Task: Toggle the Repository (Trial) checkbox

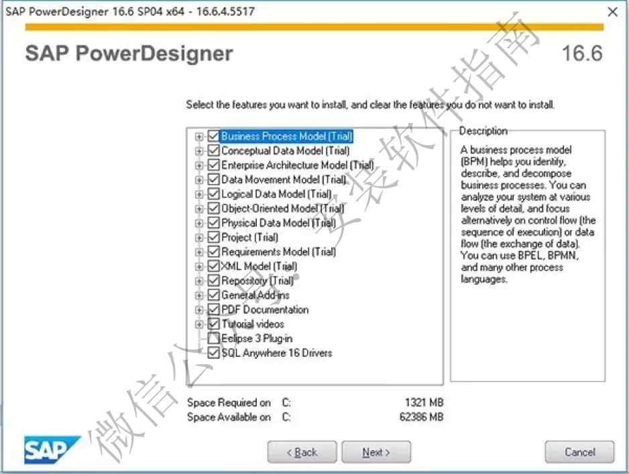Action: pos(213,281)
